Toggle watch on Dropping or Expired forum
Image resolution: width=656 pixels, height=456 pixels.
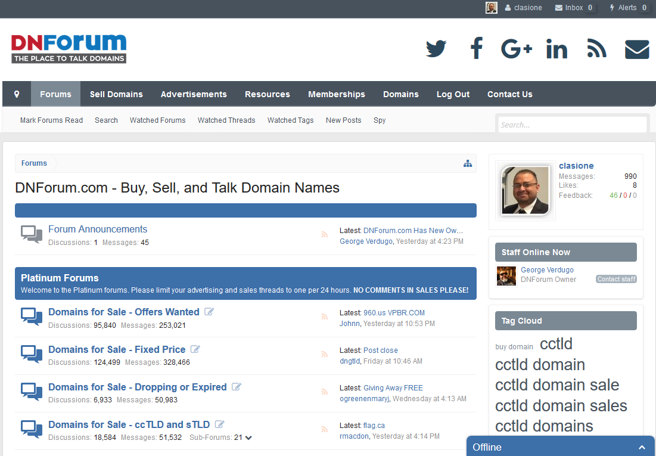[237, 387]
